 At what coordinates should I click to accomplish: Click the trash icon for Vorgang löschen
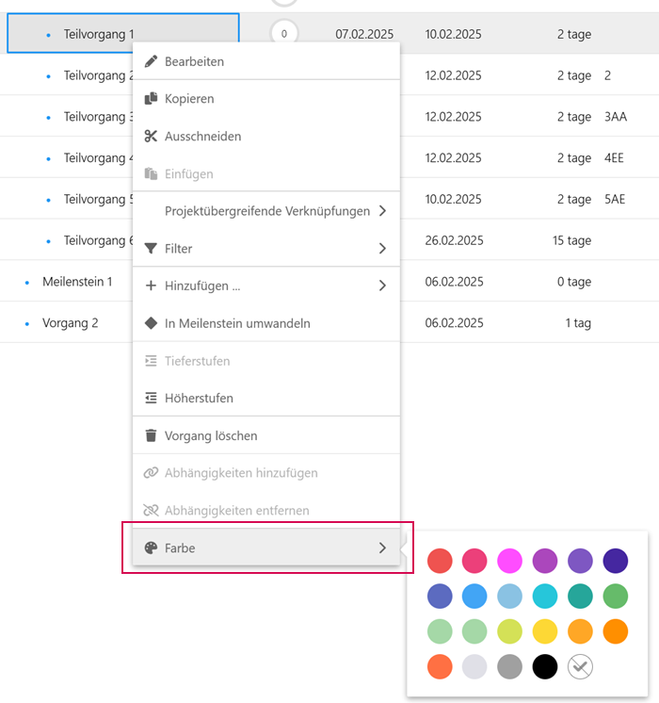coord(151,436)
